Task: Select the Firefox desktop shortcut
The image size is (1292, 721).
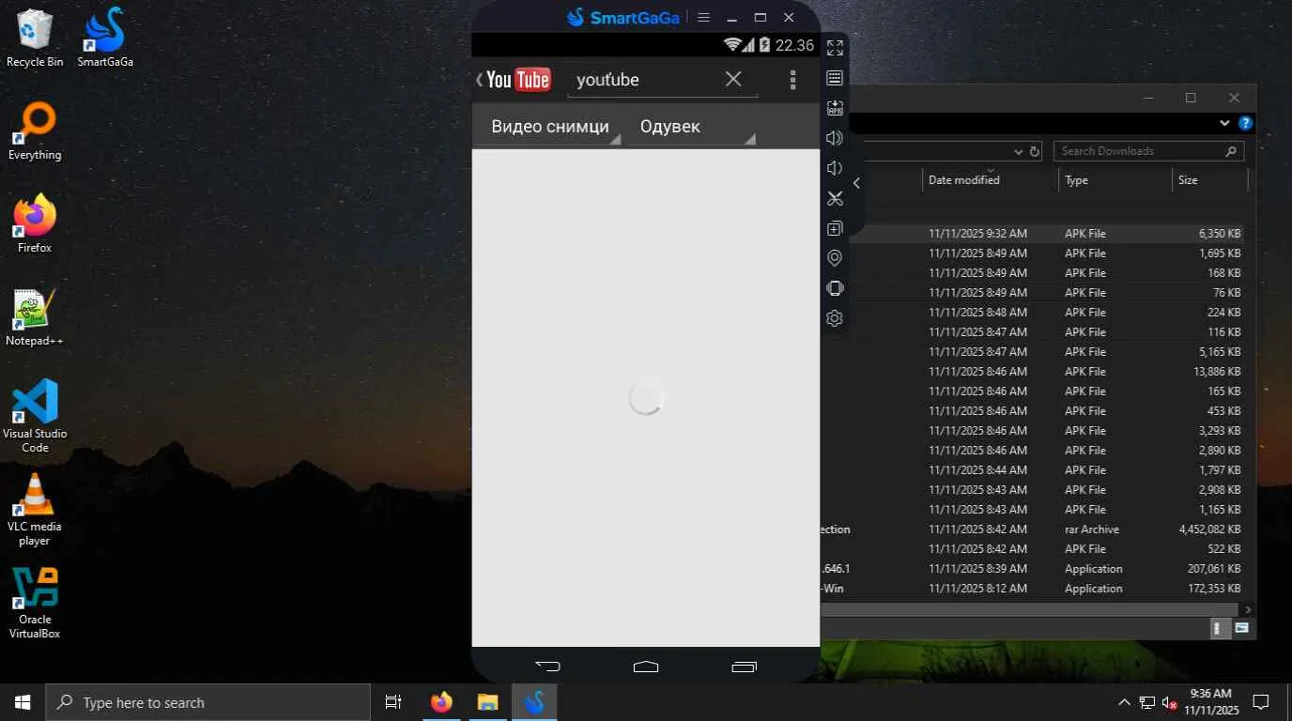Action: point(35,224)
